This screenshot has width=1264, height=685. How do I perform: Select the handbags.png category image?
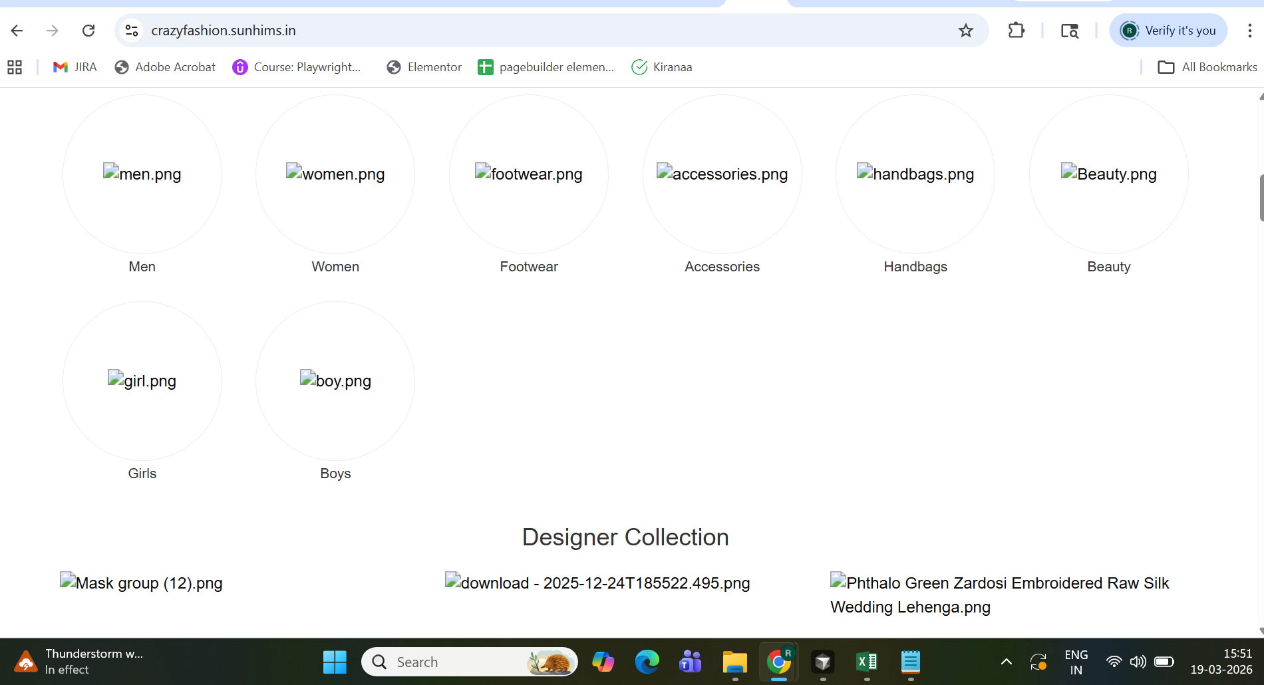click(915, 174)
